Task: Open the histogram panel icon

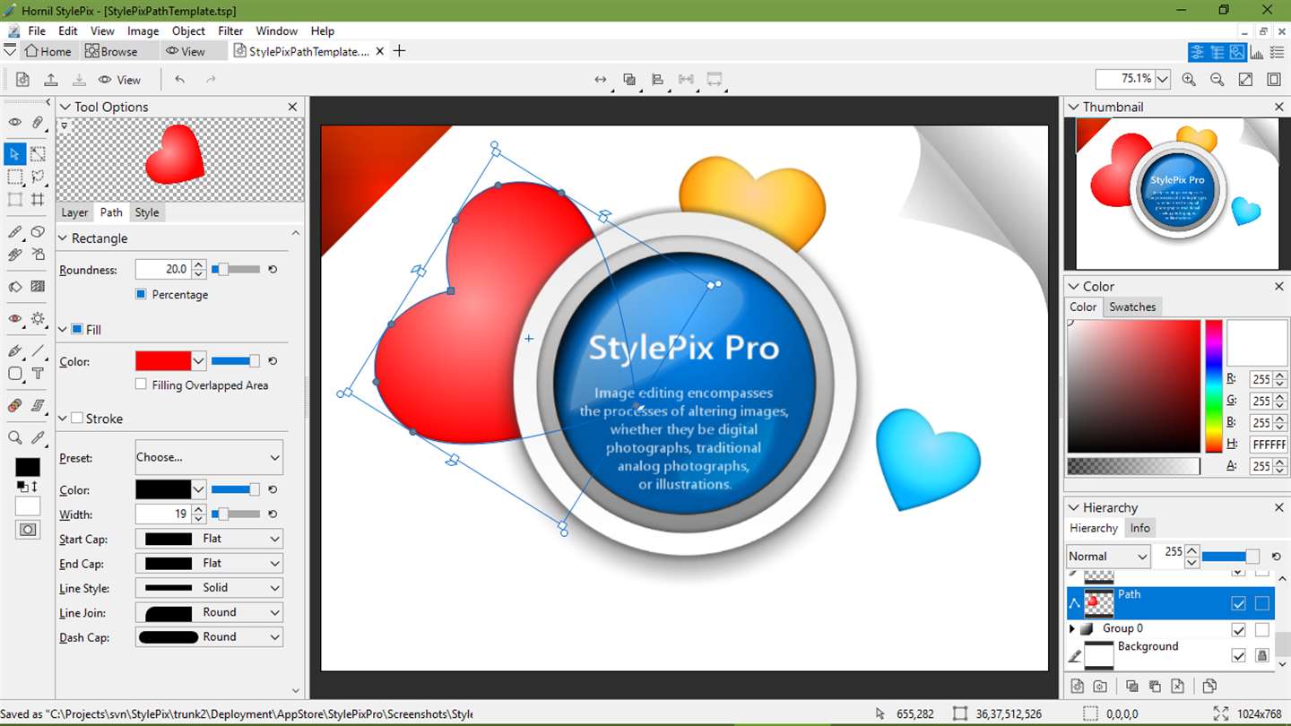Action: 1257,53
